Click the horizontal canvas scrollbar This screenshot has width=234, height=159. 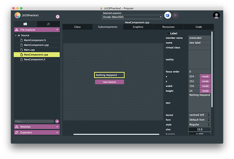(x=116, y=134)
